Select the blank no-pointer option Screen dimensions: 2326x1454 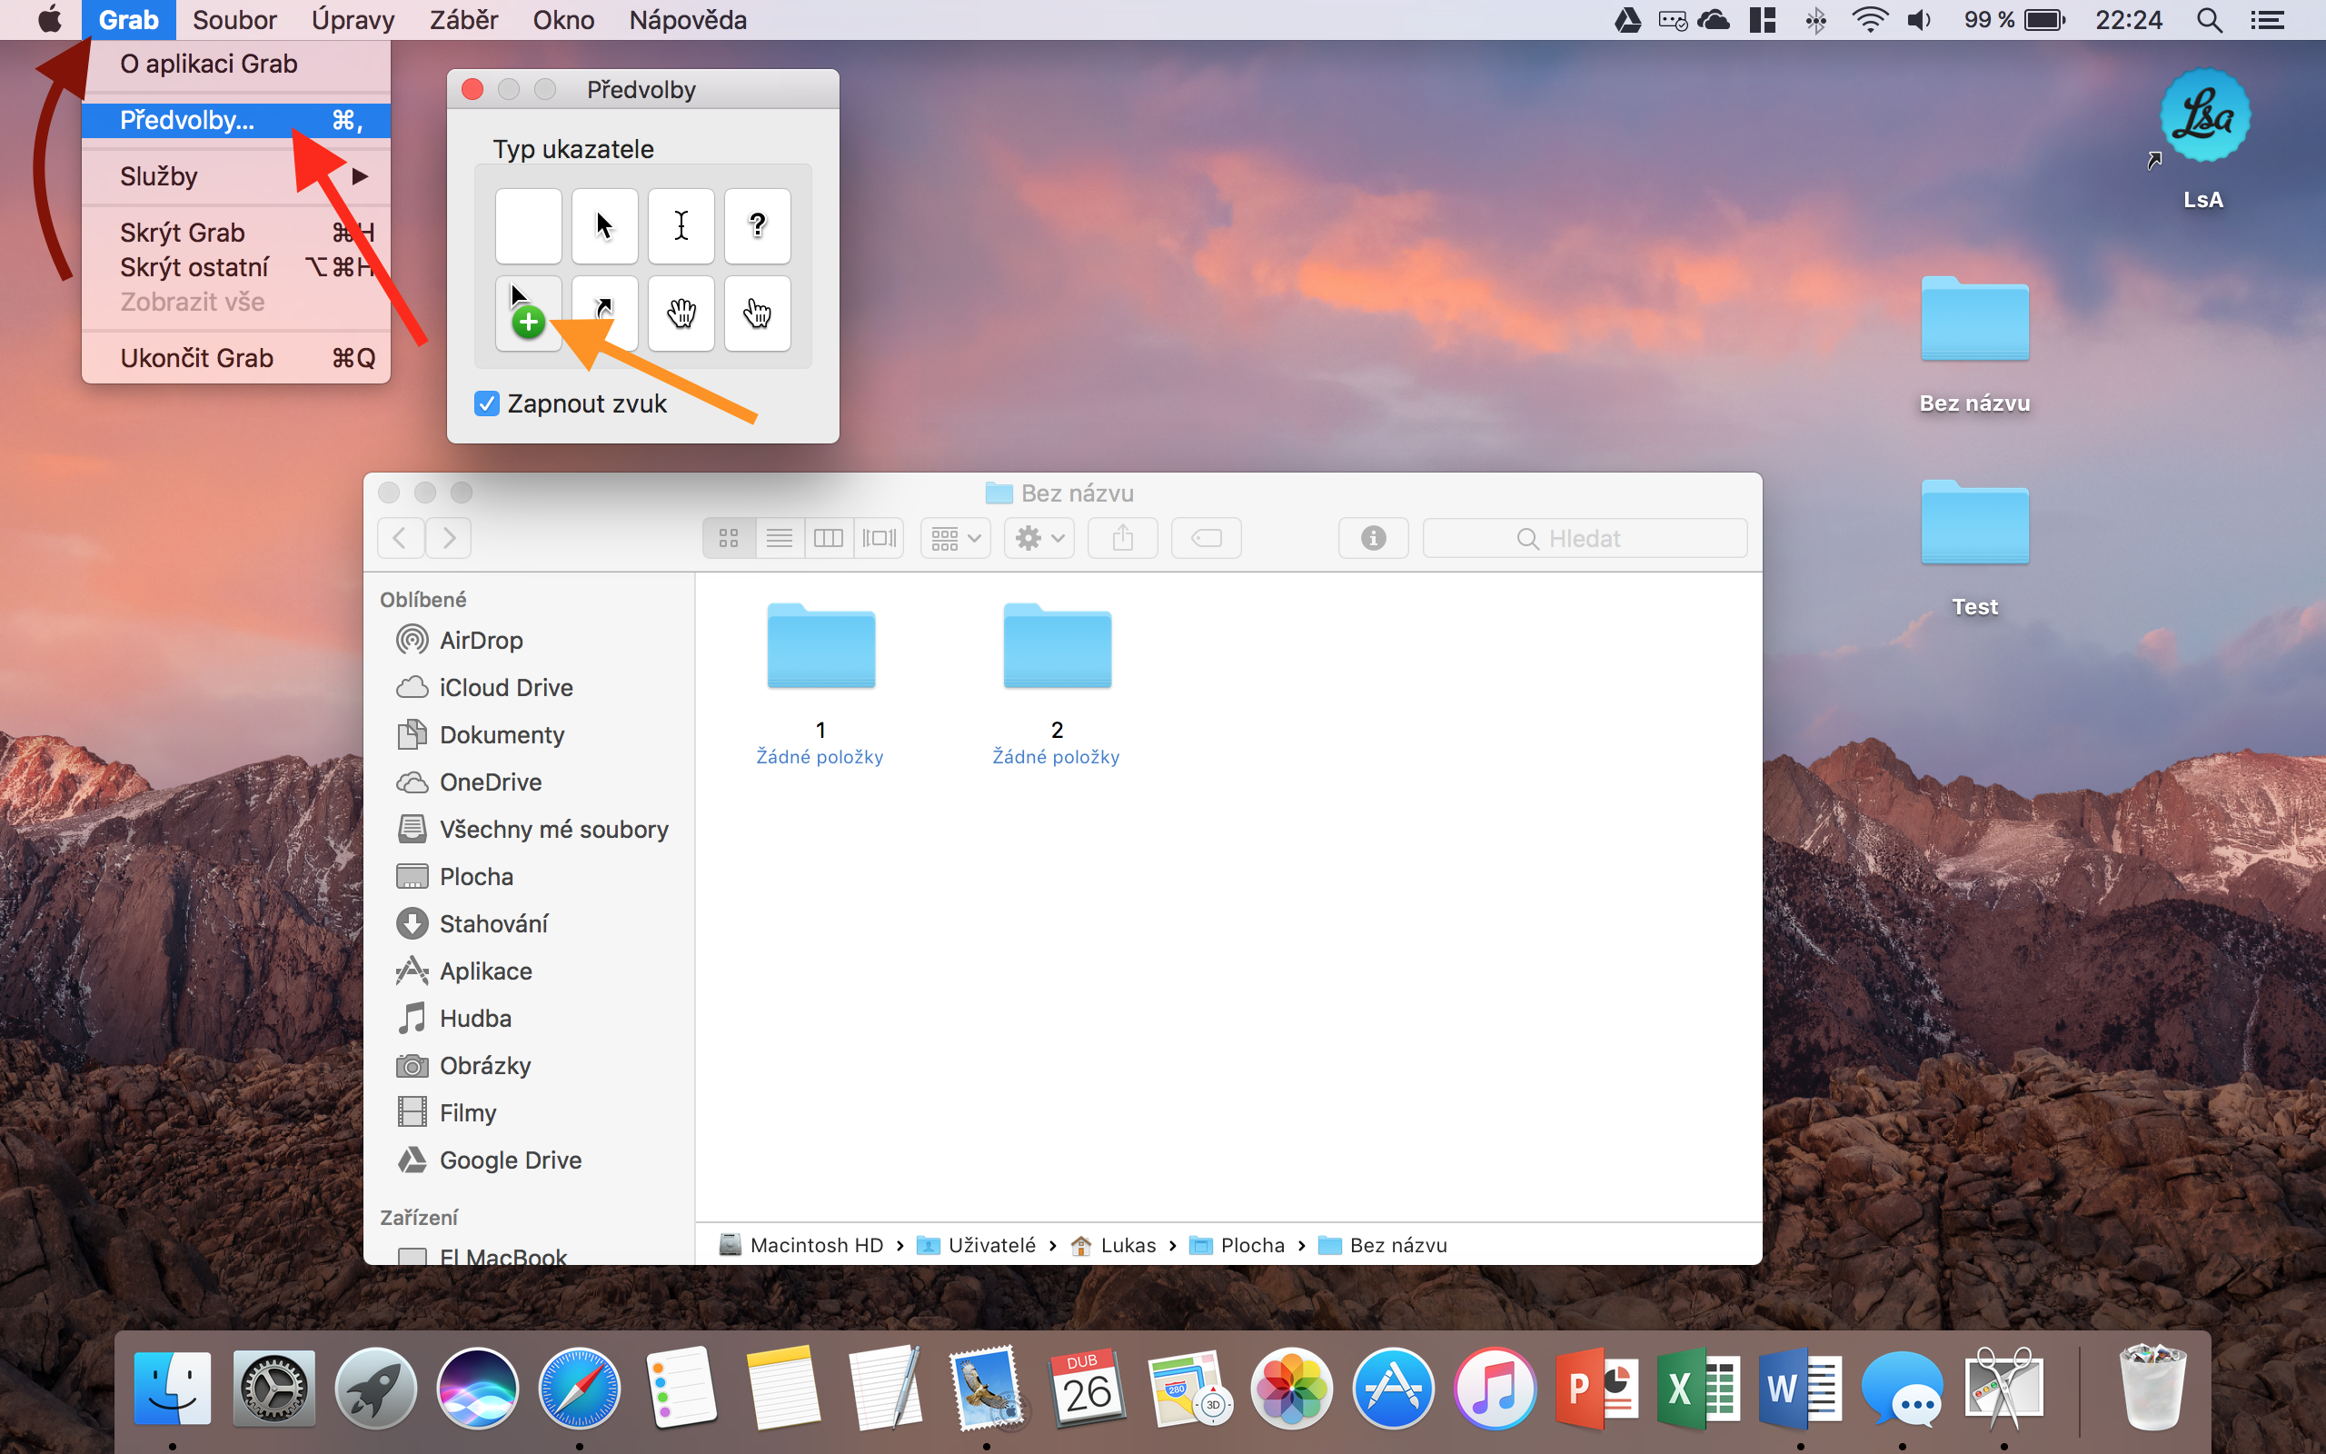point(528,226)
